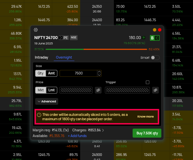Viewport: 193px width, 160px height.
Task: Open market depth icon beside Price field
Action: pos(98,90)
